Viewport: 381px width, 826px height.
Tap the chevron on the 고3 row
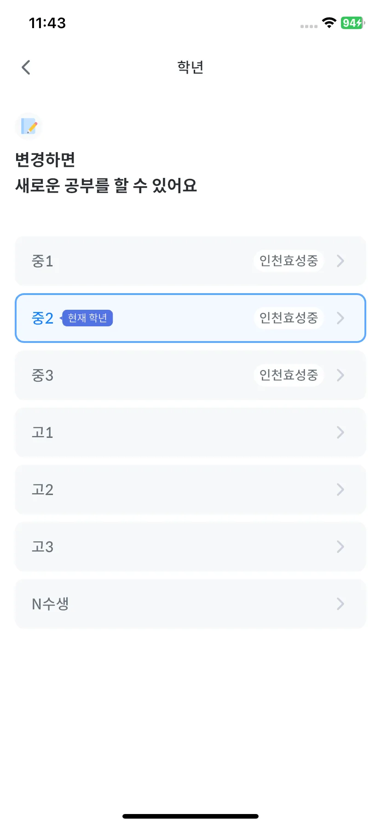[x=341, y=547]
